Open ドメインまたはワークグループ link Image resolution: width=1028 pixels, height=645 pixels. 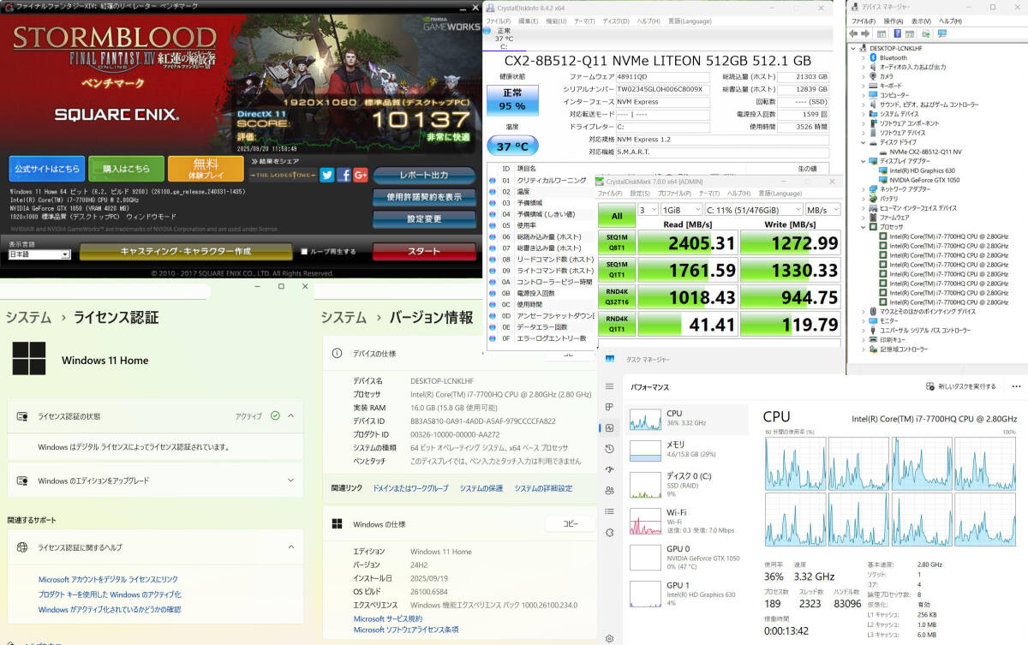(410, 488)
